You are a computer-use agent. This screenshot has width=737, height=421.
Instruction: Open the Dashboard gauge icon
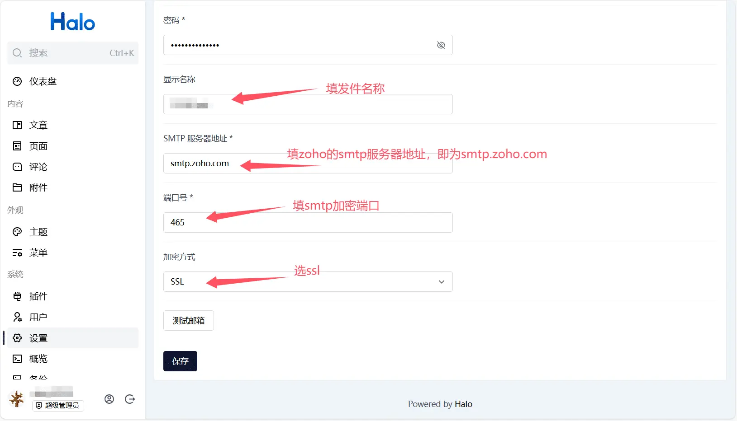click(17, 81)
